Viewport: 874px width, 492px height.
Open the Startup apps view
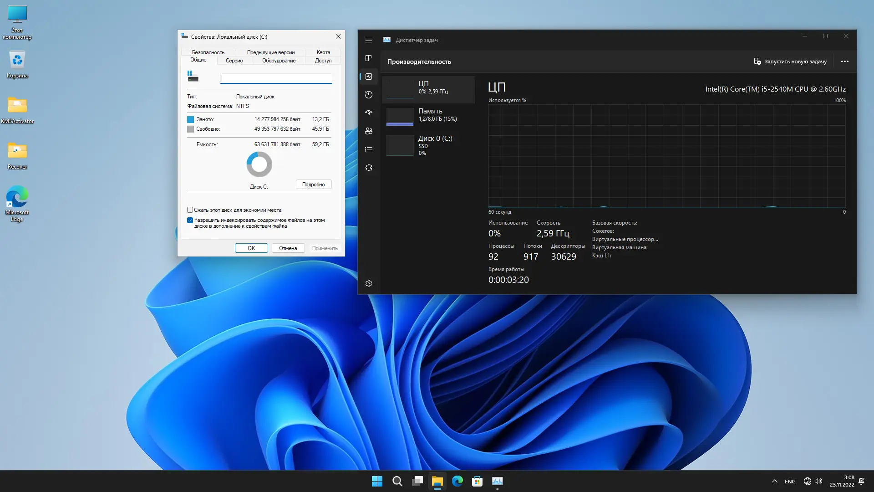(x=369, y=113)
